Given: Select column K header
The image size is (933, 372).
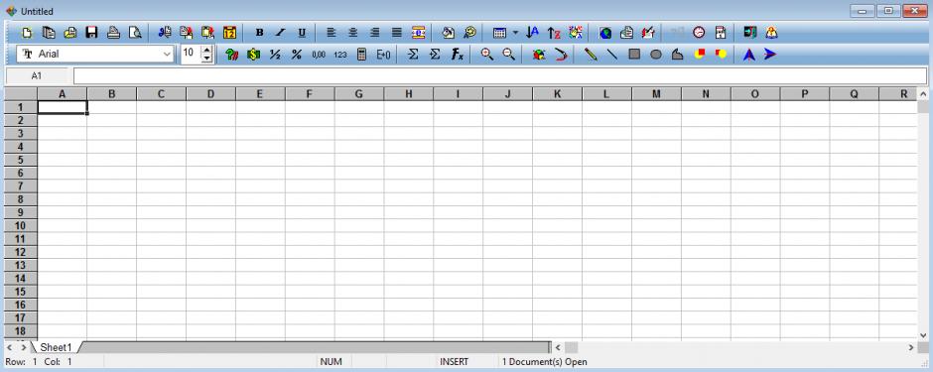Looking at the screenshot, I should tap(557, 94).
